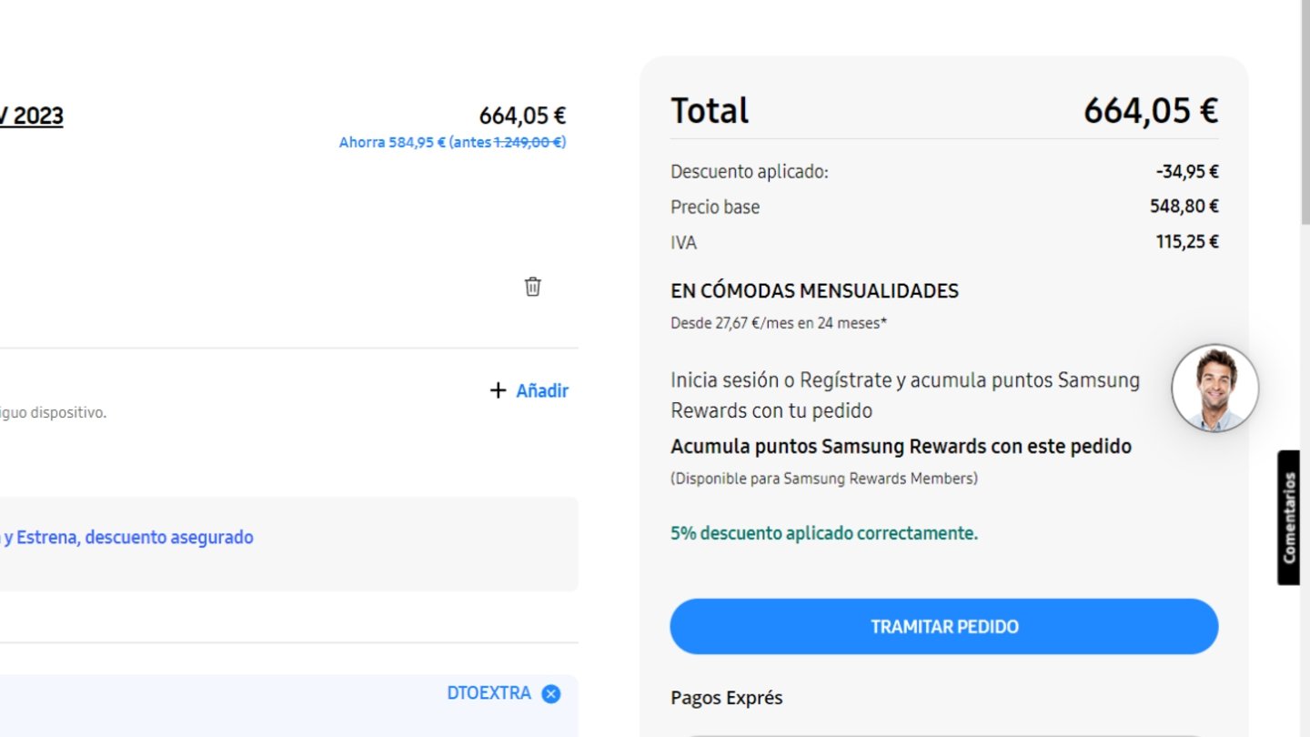Click the Total amount 664,05 € in summary
1310x737 pixels.
(x=1151, y=111)
